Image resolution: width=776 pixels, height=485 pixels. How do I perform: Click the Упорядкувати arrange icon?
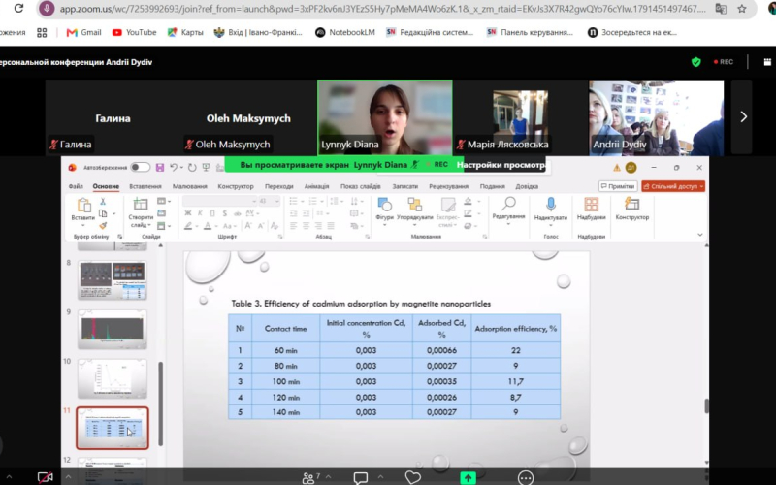[415, 205]
